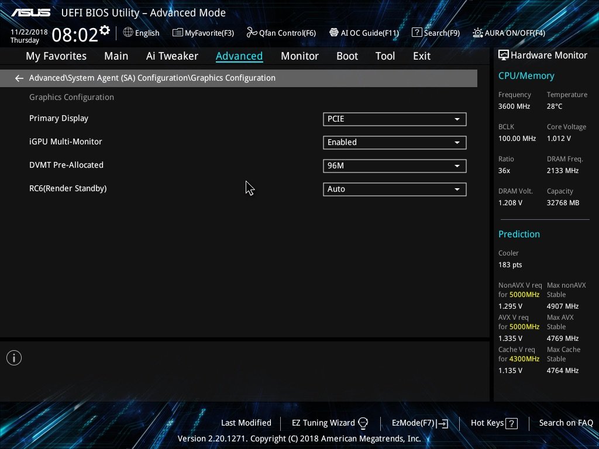Click the ASUS logo

30,13
